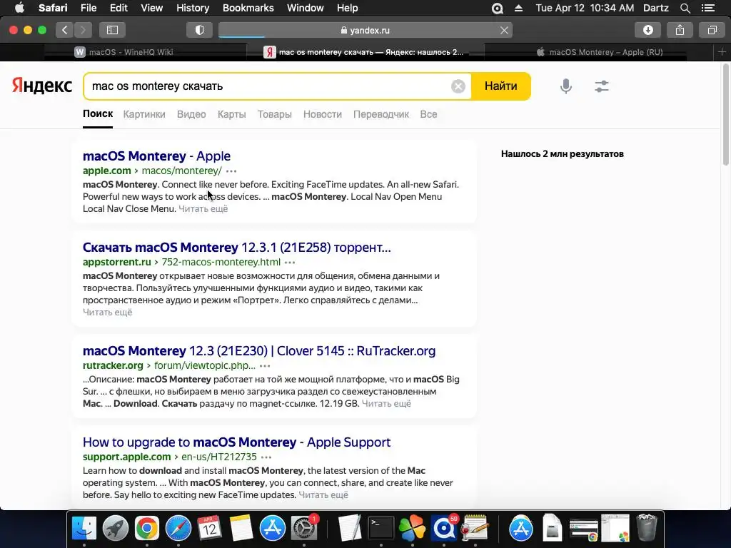Click the Яндекс logo
731x548 pixels.
(x=42, y=86)
